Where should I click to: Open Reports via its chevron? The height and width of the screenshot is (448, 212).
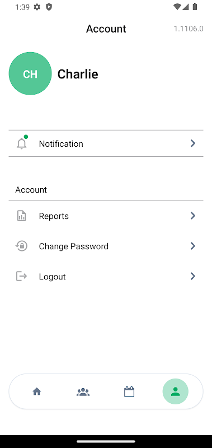pyautogui.click(x=193, y=216)
